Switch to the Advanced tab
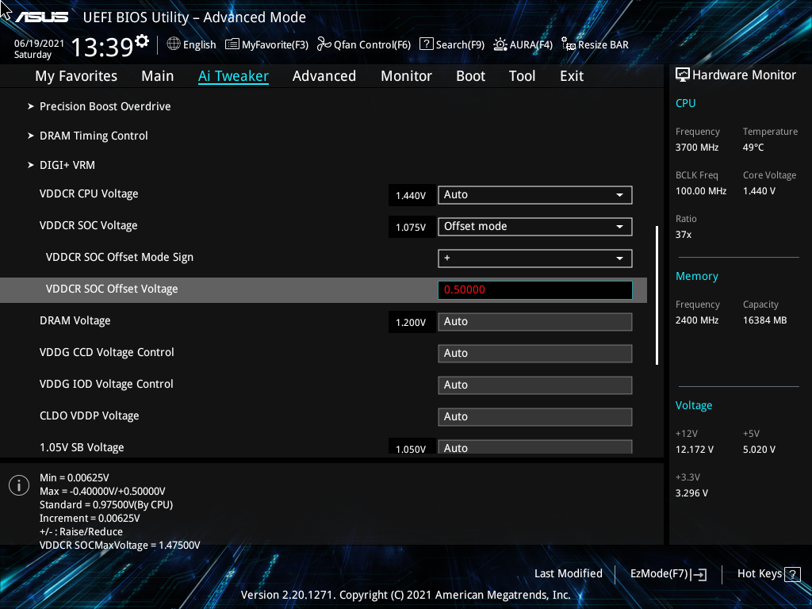812x609 pixels. [x=324, y=75]
